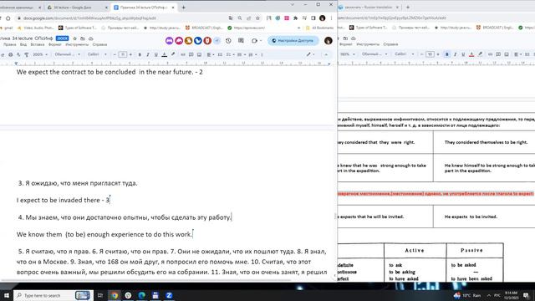The image size is (535, 301).
Task: Open comments panel icon in left Docs
Action: 241,41
